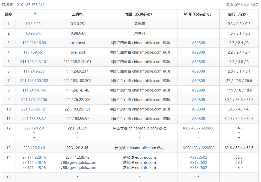The height and width of the screenshot is (182, 261).
Task: Open AS9808 link in hop 4 row
Action: click(x=198, y=52)
